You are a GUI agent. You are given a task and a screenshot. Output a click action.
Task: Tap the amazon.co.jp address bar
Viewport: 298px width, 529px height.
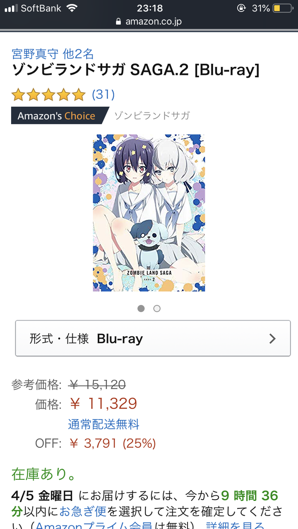pyautogui.click(x=149, y=21)
